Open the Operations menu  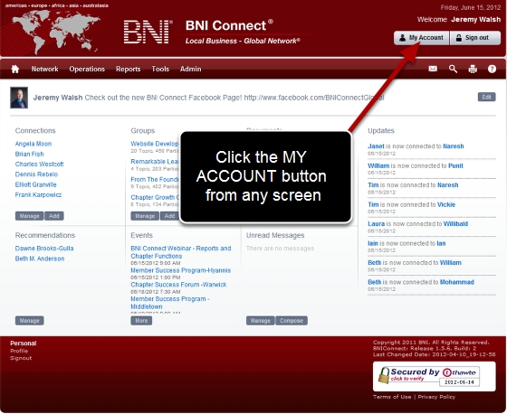click(x=87, y=69)
